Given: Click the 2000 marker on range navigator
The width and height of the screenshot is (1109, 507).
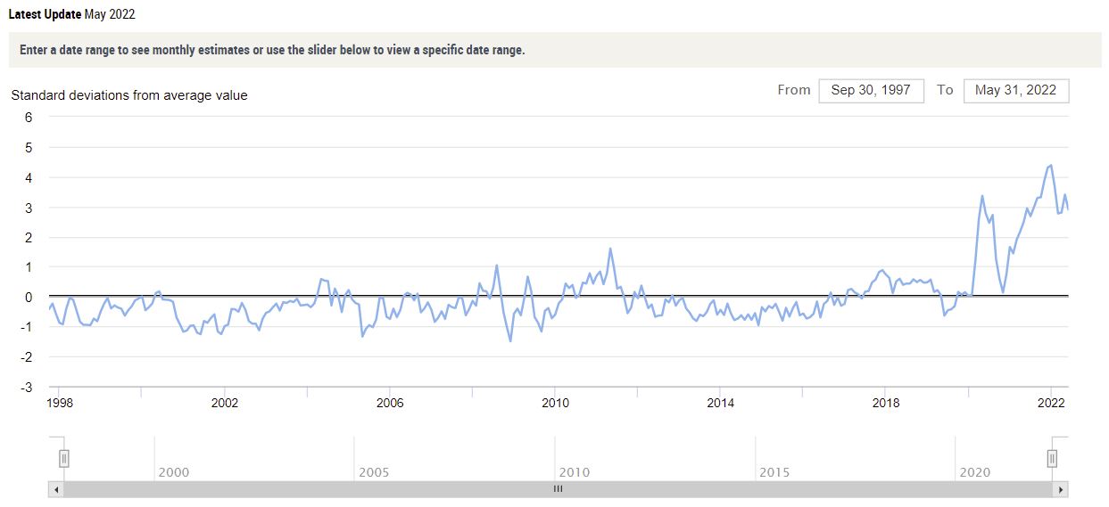Looking at the screenshot, I should tap(173, 472).
